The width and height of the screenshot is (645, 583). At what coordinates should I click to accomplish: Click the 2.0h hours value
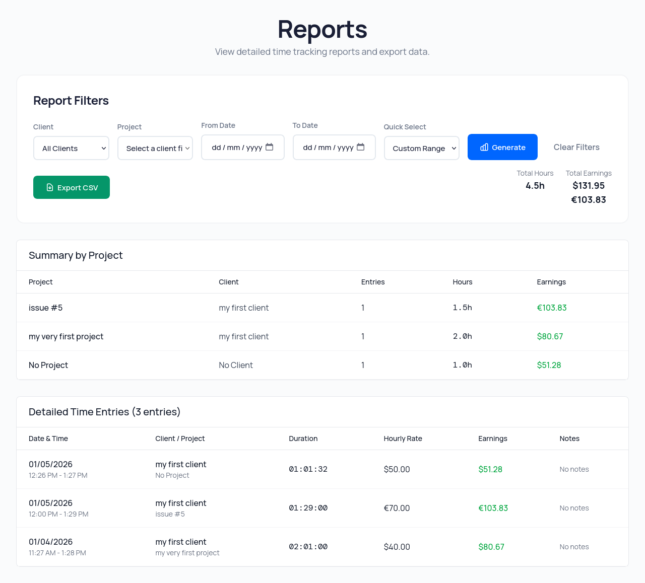462,336
